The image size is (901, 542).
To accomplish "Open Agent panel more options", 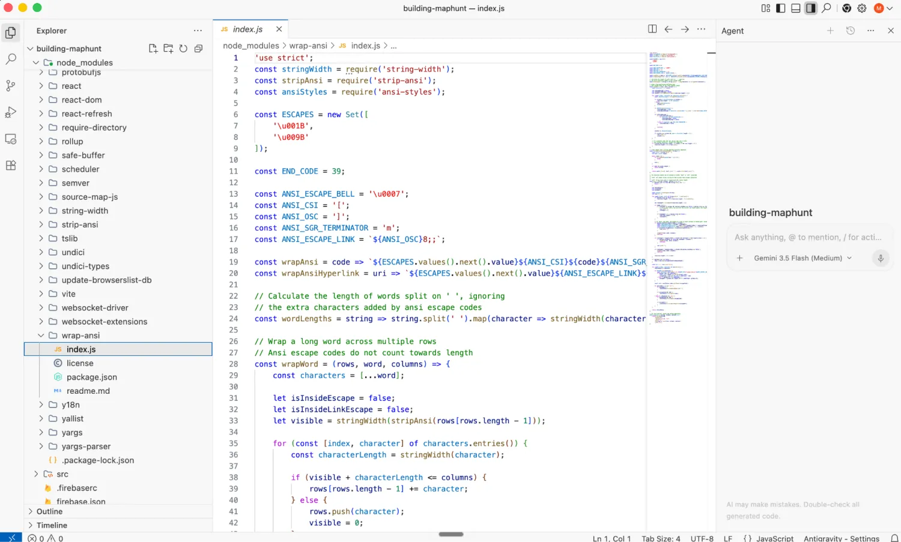I will (871, 31).
